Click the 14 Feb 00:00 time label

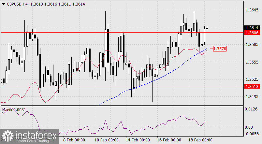pos(138,140)
